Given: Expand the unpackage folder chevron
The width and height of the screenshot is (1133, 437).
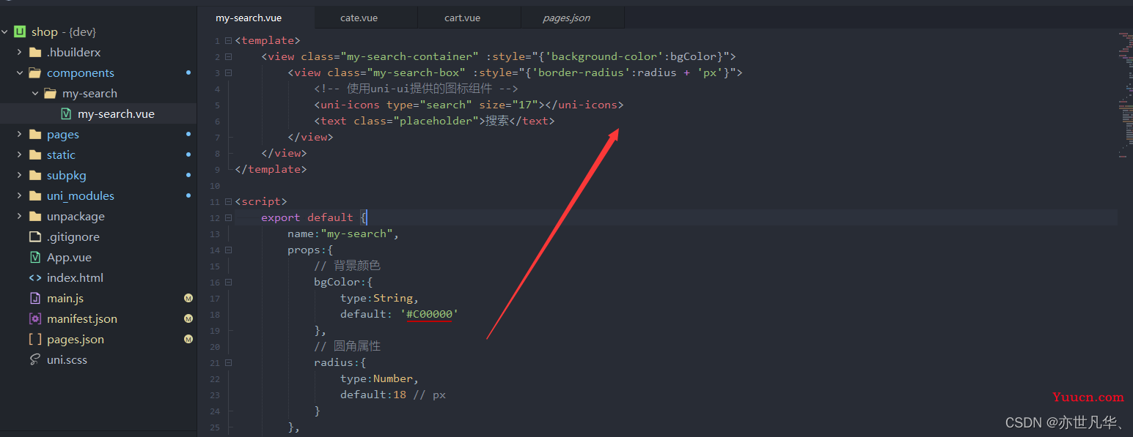Looking at the screenshot, I should [20, 217].
